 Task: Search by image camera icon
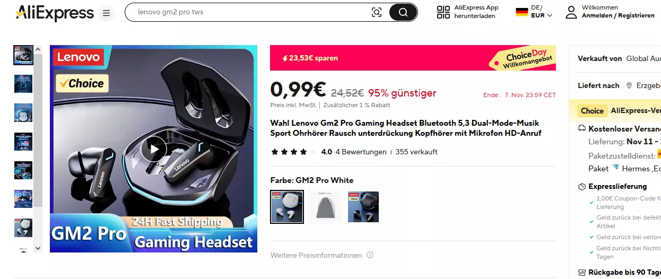click(x=377, y=12)
